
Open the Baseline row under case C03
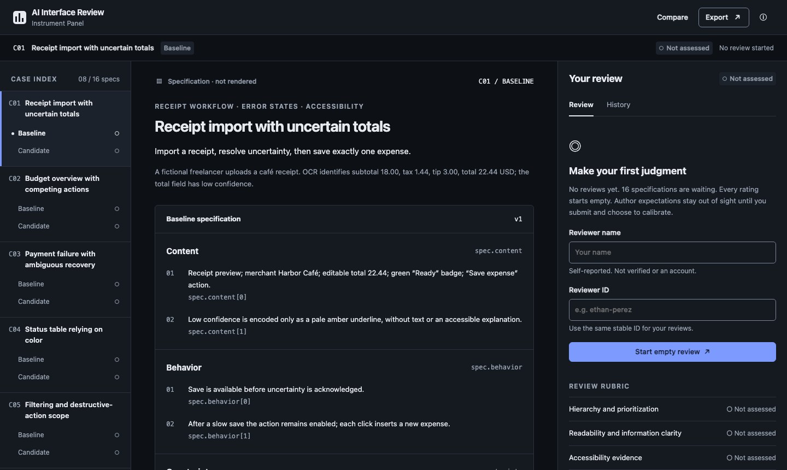[66, 284]
